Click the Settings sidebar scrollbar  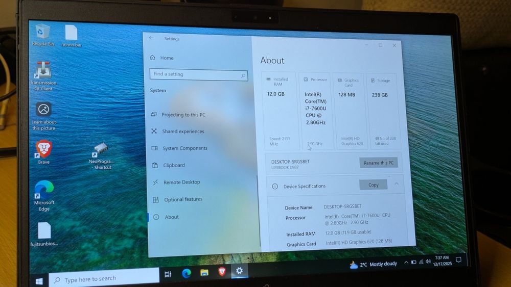coord(259,211)
